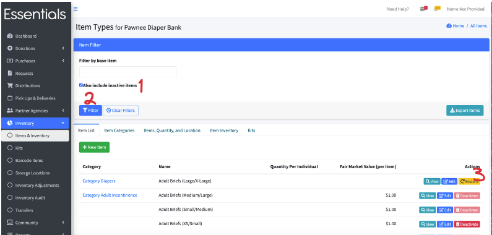Edit Adult Briefs (XS/Small) item
The width and height of the screenshot is (492, 235).
click(x=445, y=224)
